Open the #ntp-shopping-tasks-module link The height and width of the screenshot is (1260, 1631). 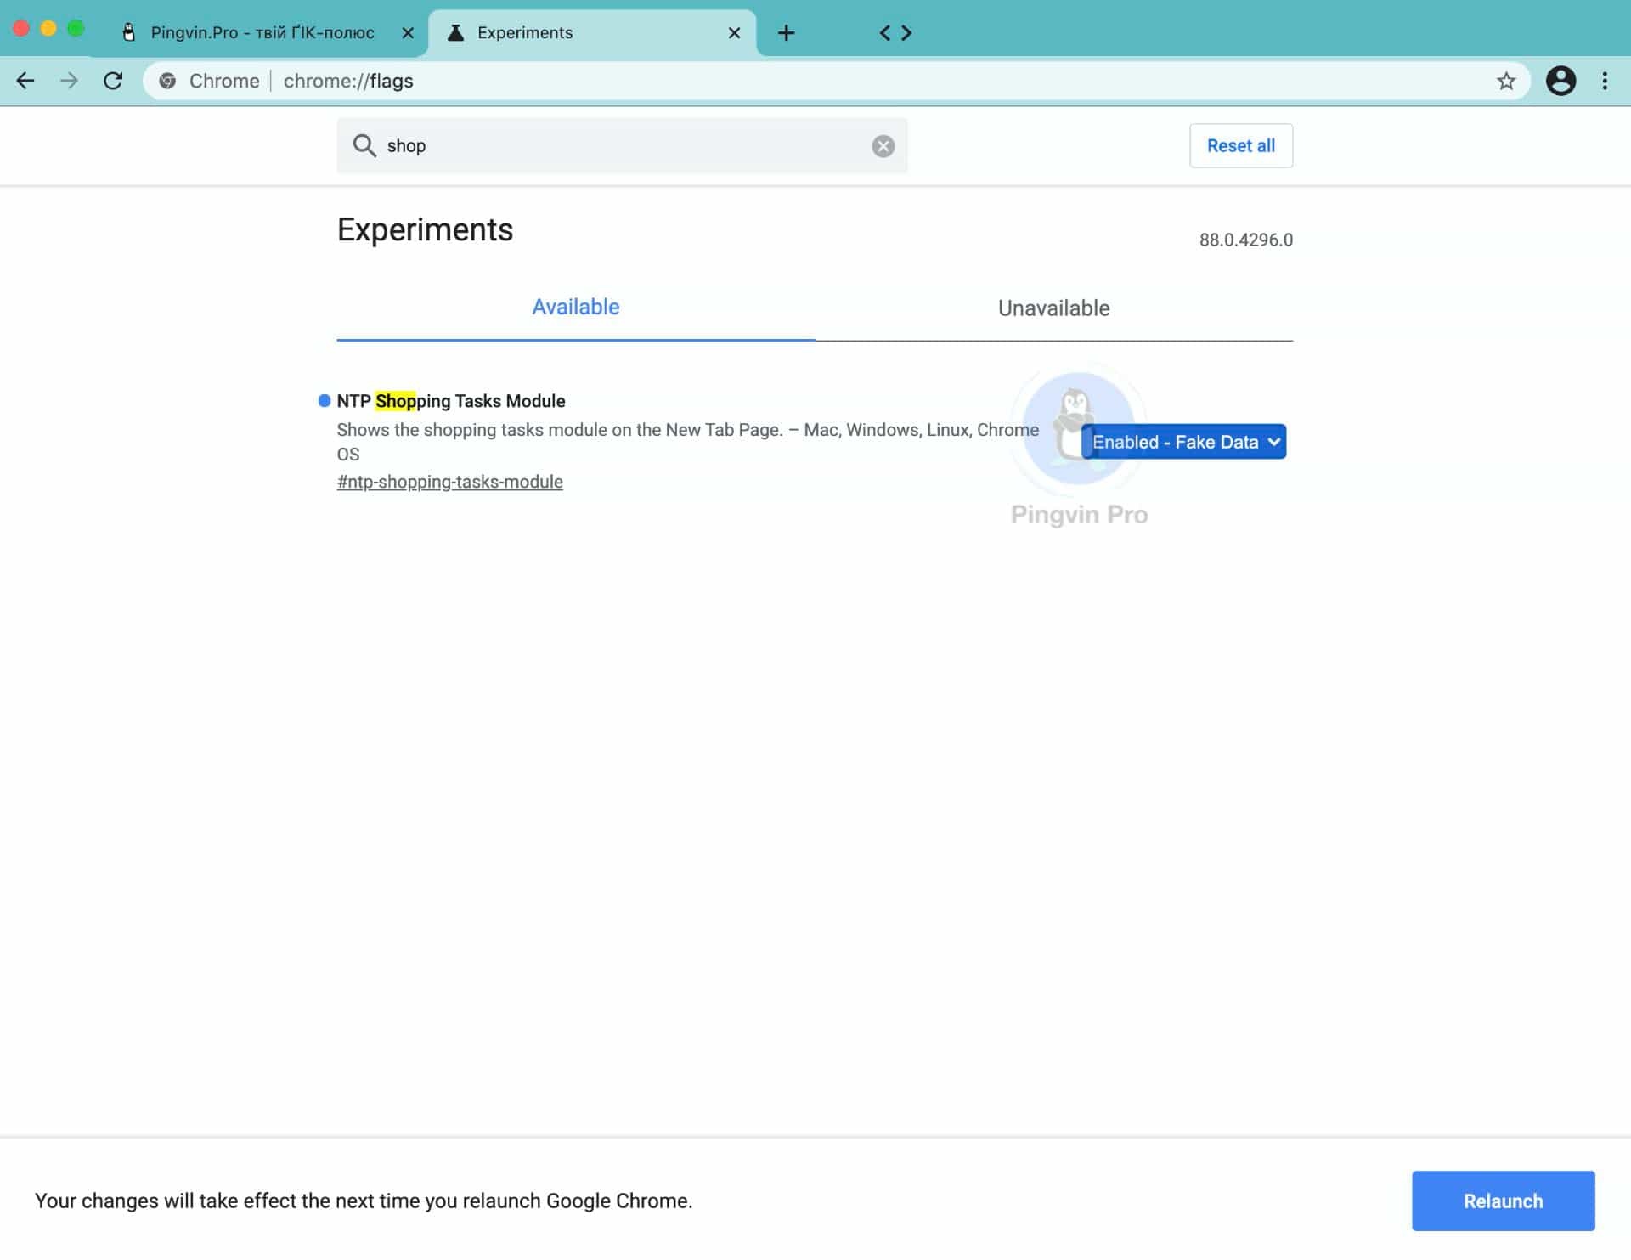tap(449, 483)
